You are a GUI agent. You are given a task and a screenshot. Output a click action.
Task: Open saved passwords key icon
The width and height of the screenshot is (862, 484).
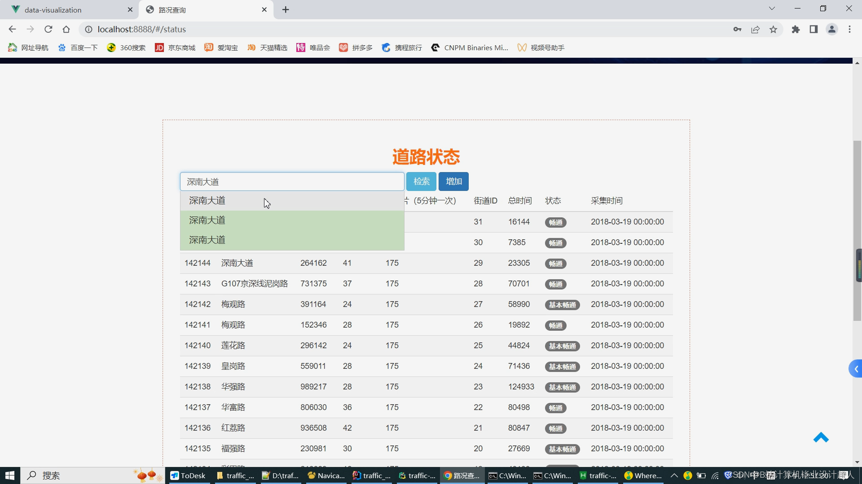pyautogui.click(x=737, y=29)
